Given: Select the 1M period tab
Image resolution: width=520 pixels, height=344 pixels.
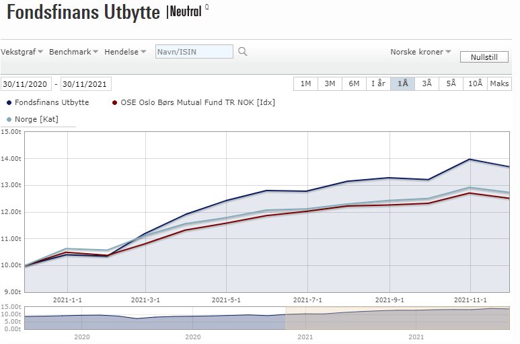Looking at the screenshot, I should coord(306,83).
